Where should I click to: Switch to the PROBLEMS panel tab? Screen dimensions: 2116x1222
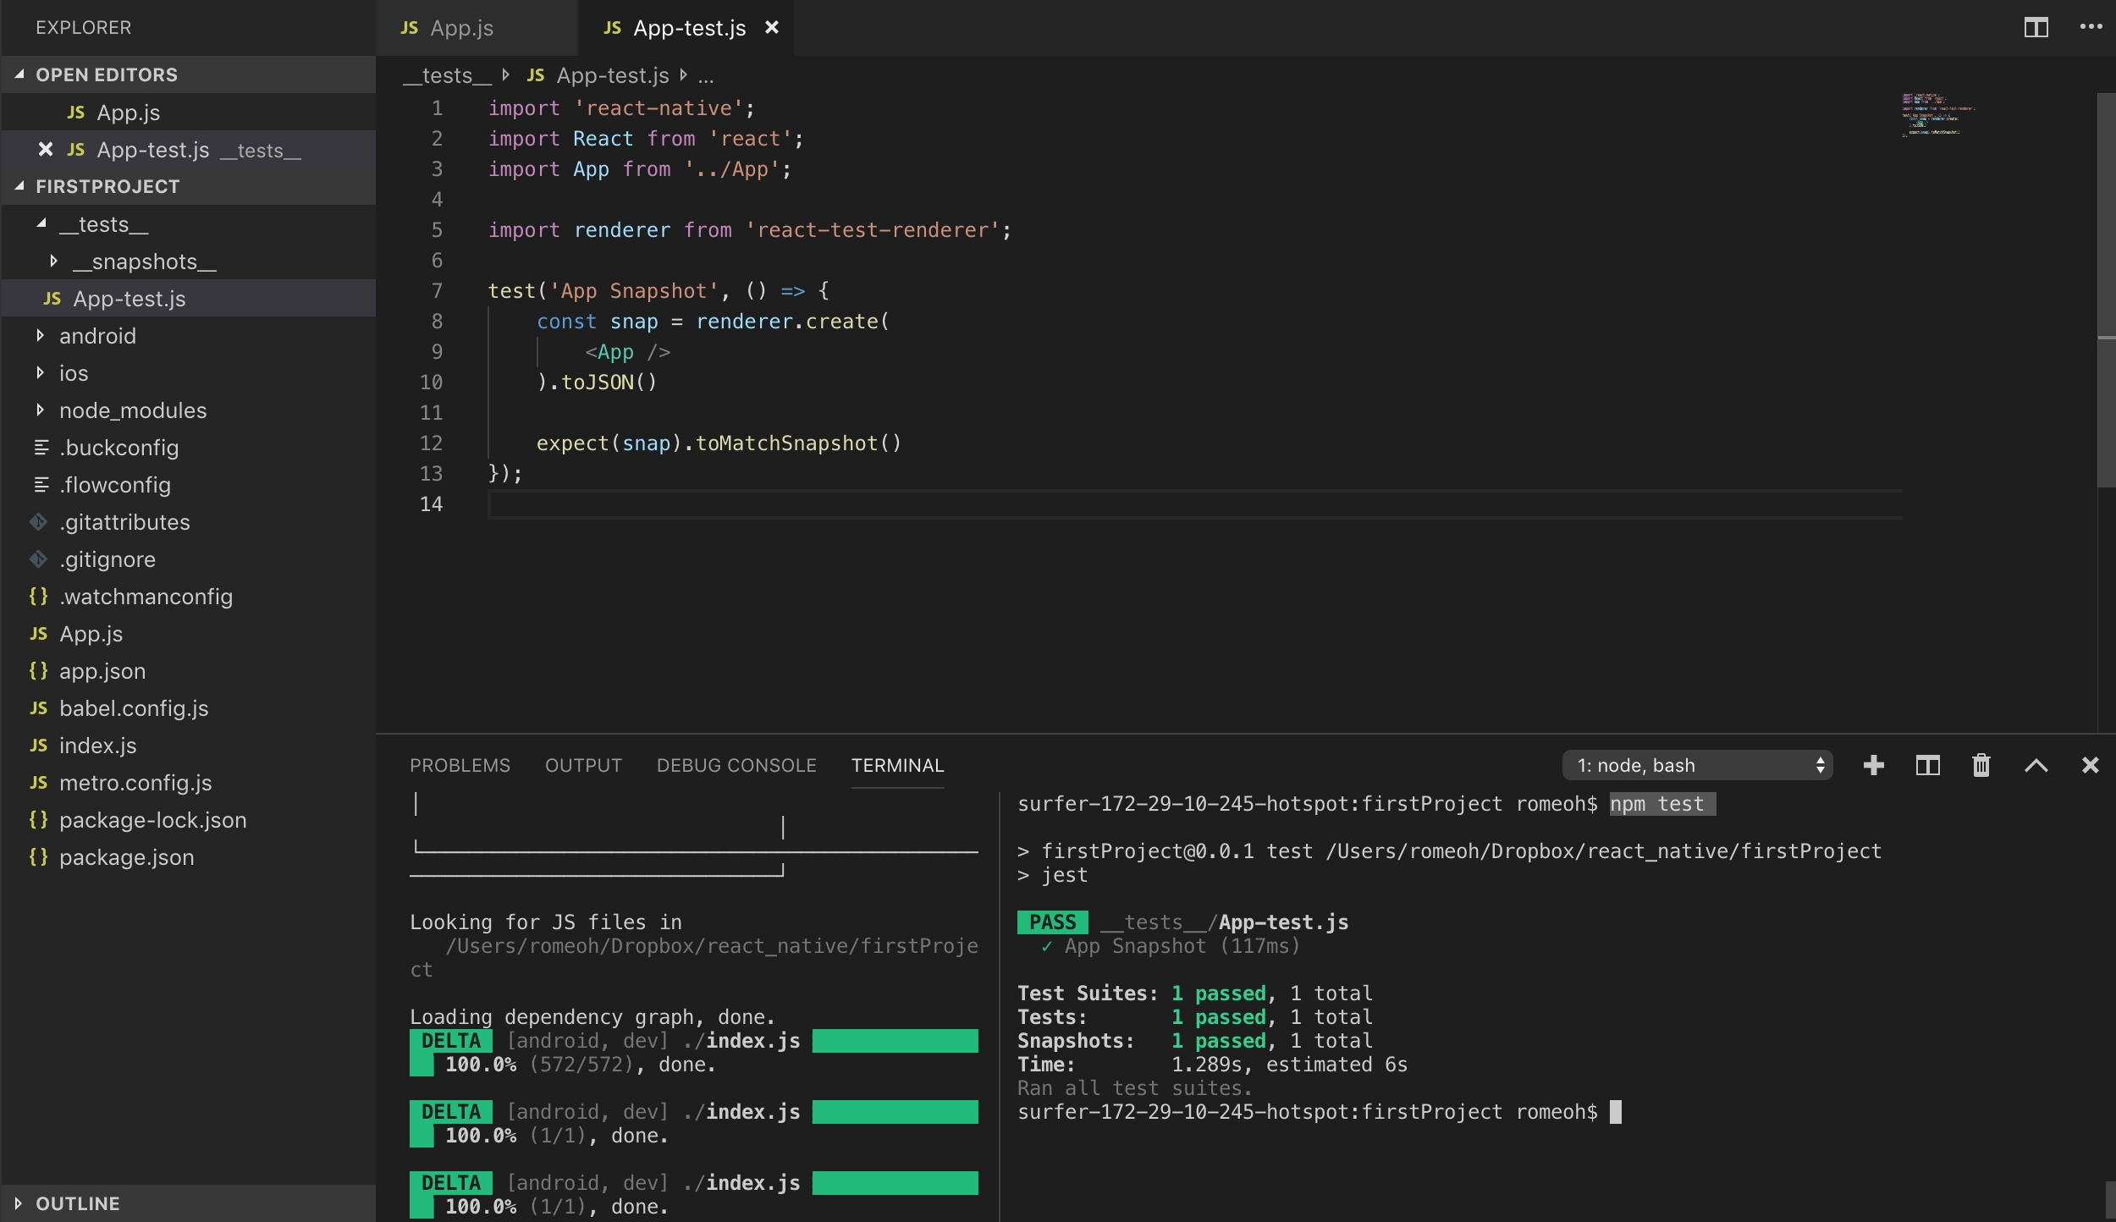coord(460,765)
